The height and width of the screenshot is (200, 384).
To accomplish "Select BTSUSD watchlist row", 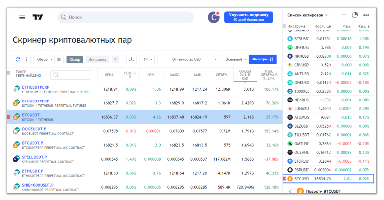I will tap(328, 39).
